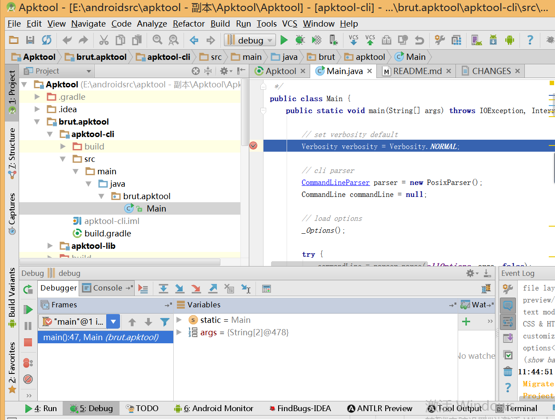Open the VCS menu
This screenshot has height=420, width=555.
(290, 24)
